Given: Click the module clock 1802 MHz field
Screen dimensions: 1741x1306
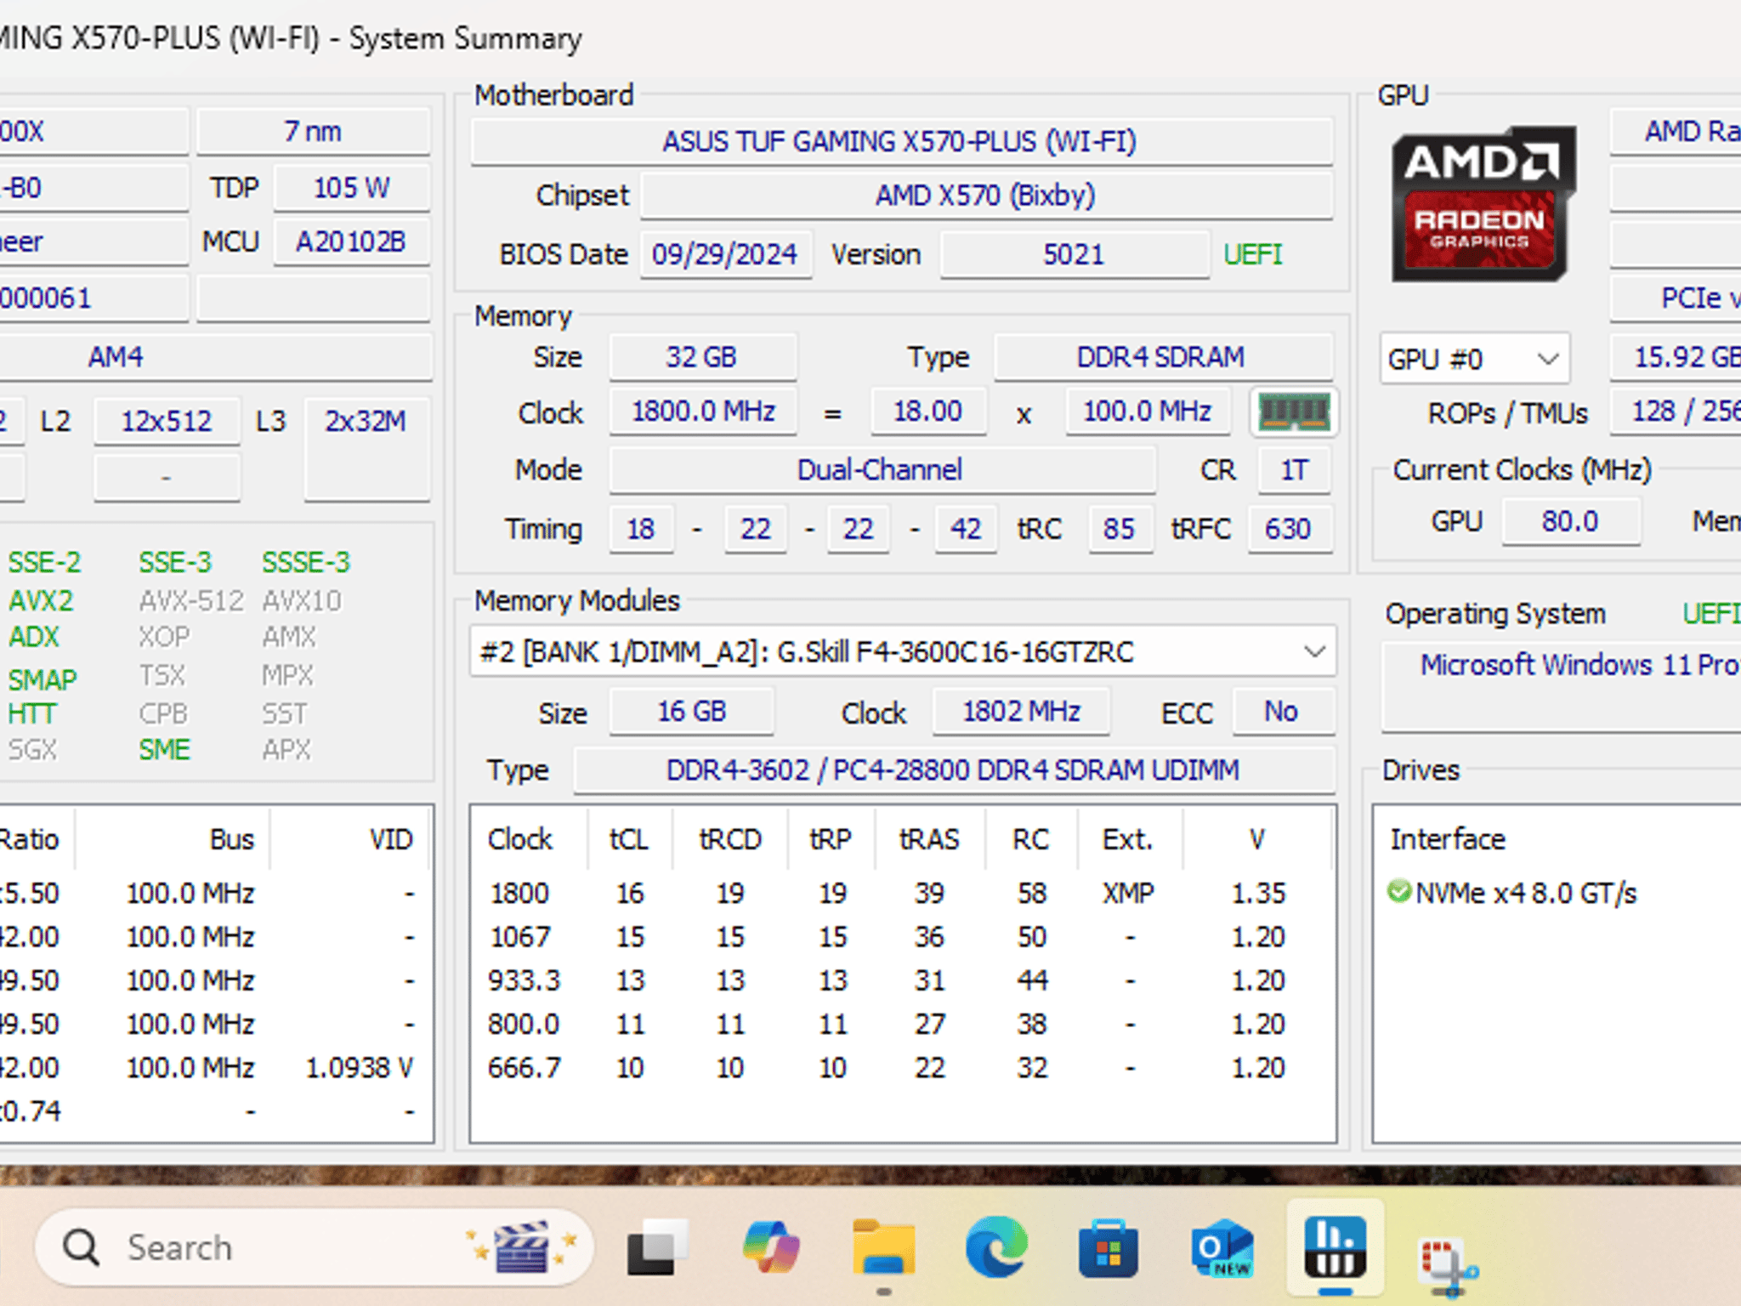Looking at the screenshot, I should tap(1021, 712).
